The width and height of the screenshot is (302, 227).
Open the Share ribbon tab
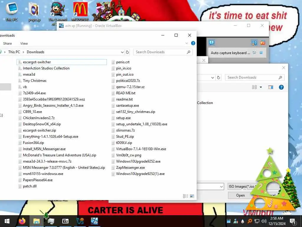tap(7, 43)
